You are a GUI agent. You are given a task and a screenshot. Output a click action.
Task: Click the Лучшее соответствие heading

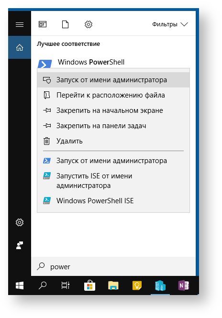(68, 44)
